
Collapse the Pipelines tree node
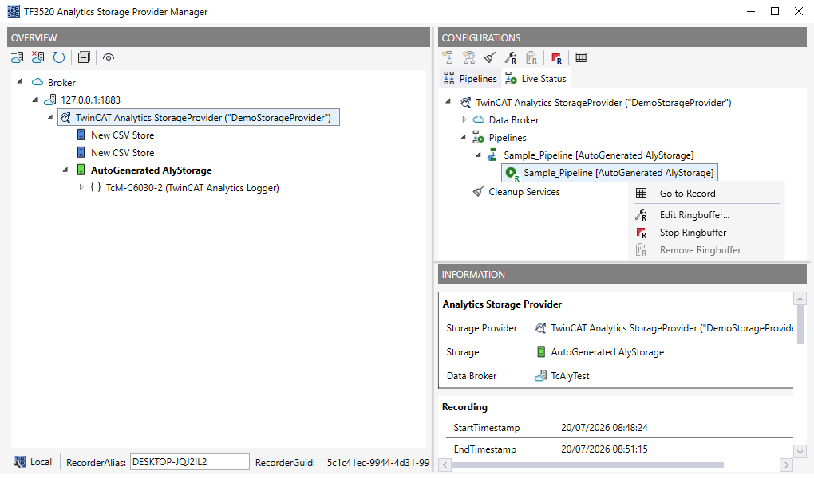[463, 137]
